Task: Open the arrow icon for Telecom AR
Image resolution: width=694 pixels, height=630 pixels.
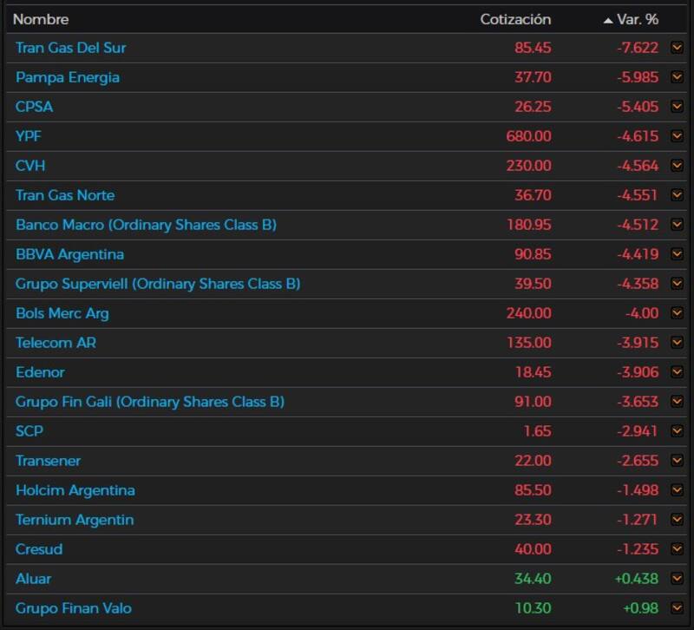Action: pyautogui.click(x=677, y=343)
